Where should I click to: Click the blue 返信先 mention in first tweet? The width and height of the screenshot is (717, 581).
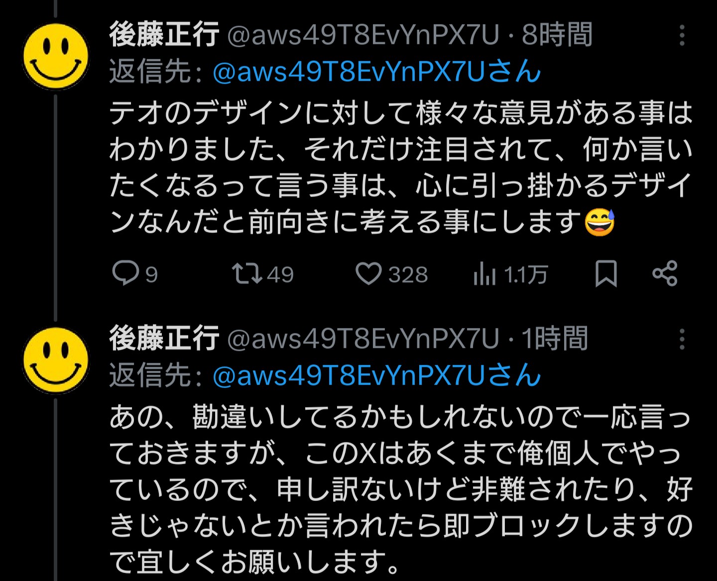[x=377, y=72]
